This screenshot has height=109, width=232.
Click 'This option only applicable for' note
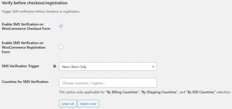[x=82, y=92]
